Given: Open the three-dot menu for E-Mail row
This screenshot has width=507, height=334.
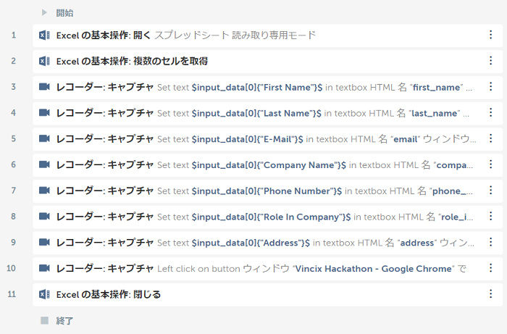Looking at the screenshot, I should pos(491,138).
